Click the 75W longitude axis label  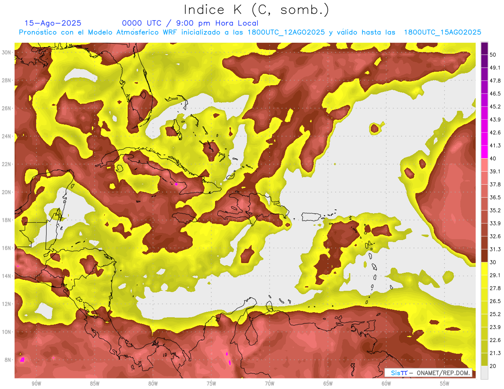211,384
